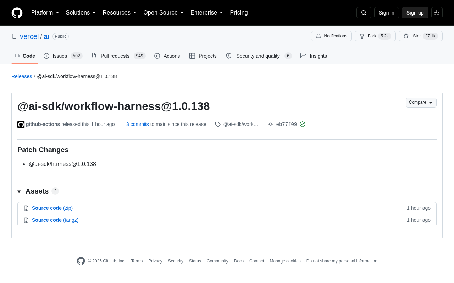Click the archive icon for Source code (tar.gz)
Screen dimensions: 454x283
point(26,220)
